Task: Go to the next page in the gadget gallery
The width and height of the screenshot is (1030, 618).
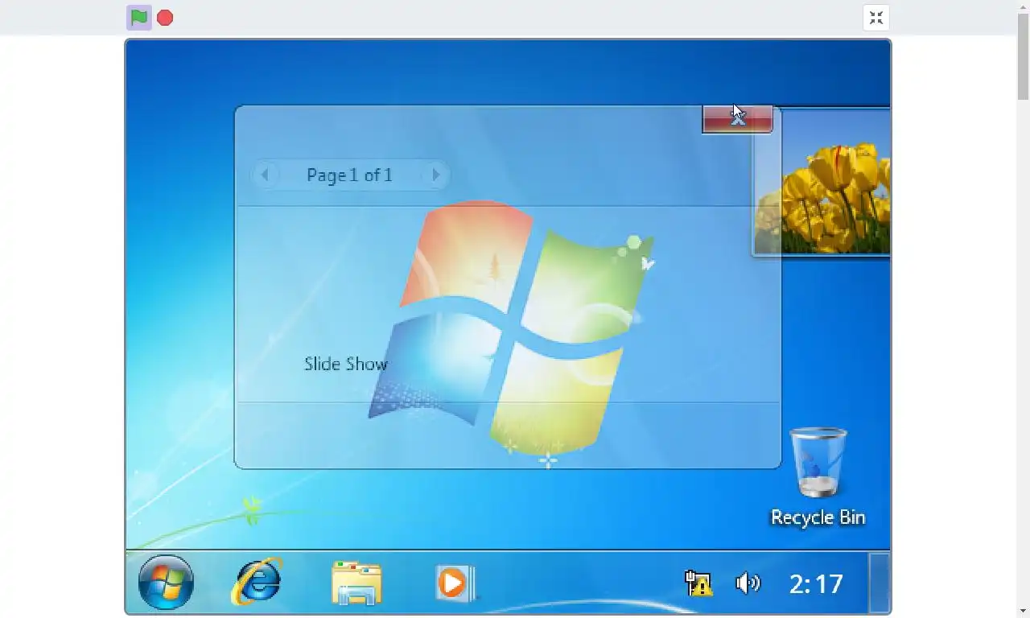Action: [435, 175]
